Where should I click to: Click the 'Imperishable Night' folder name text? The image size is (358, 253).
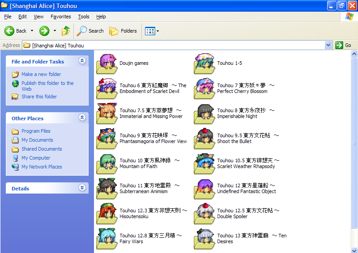(x=237, y=116)
